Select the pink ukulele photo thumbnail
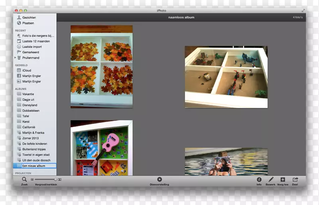The height and width of the screenshot is (205, 319). coord(101,149)
